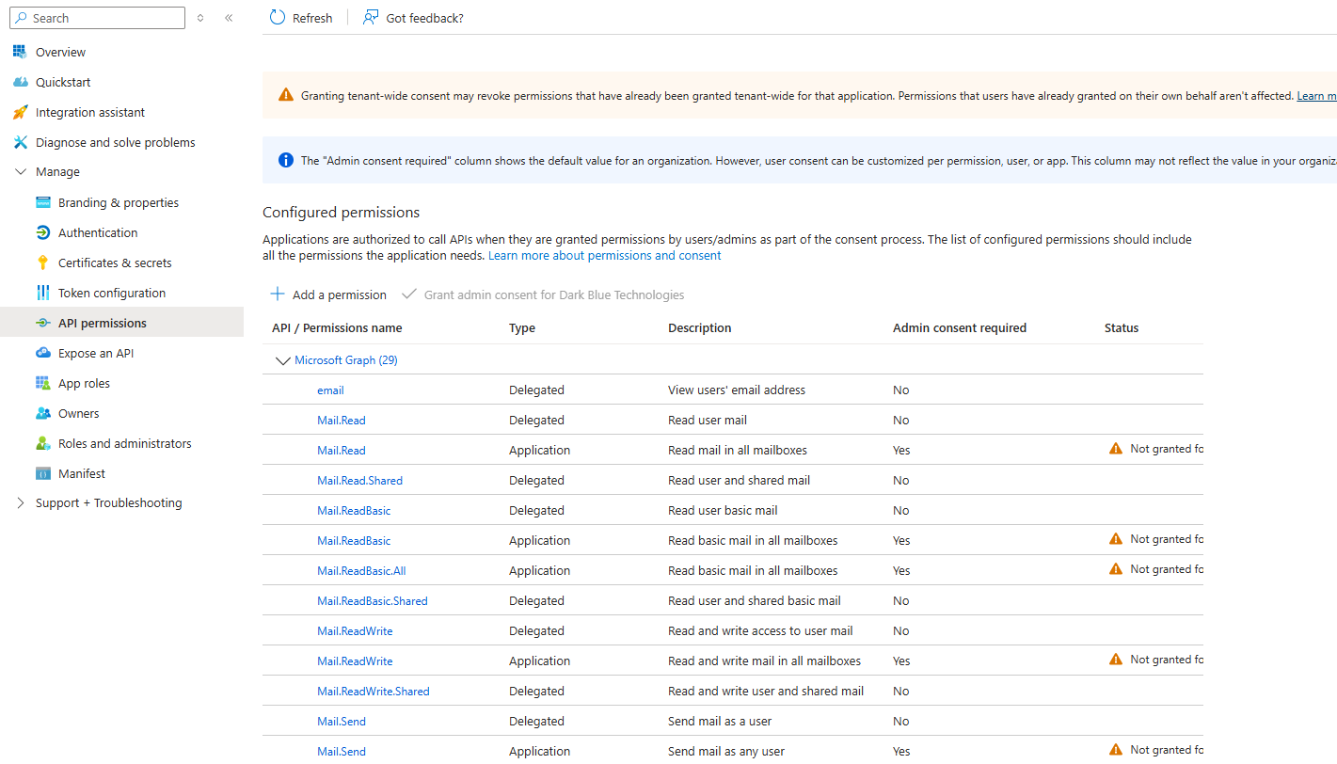
Task: Click 'View users' email address' description
Action: [737, 390]
